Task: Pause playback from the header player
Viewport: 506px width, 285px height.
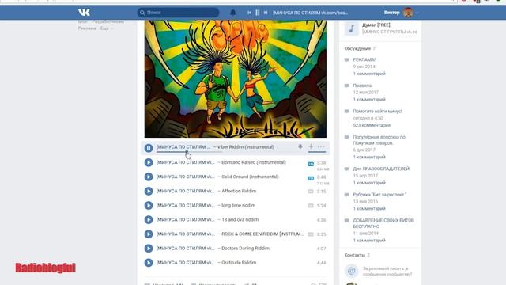Action: [258, 13]
